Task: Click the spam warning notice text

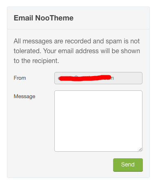Action: (77, 51)
